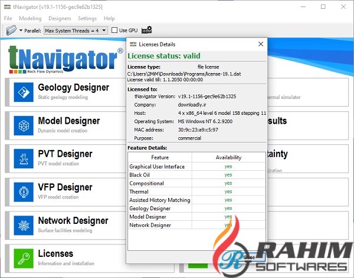
Task: Expand the open folder dropdown arrow
Action: [x=21, y=30]
